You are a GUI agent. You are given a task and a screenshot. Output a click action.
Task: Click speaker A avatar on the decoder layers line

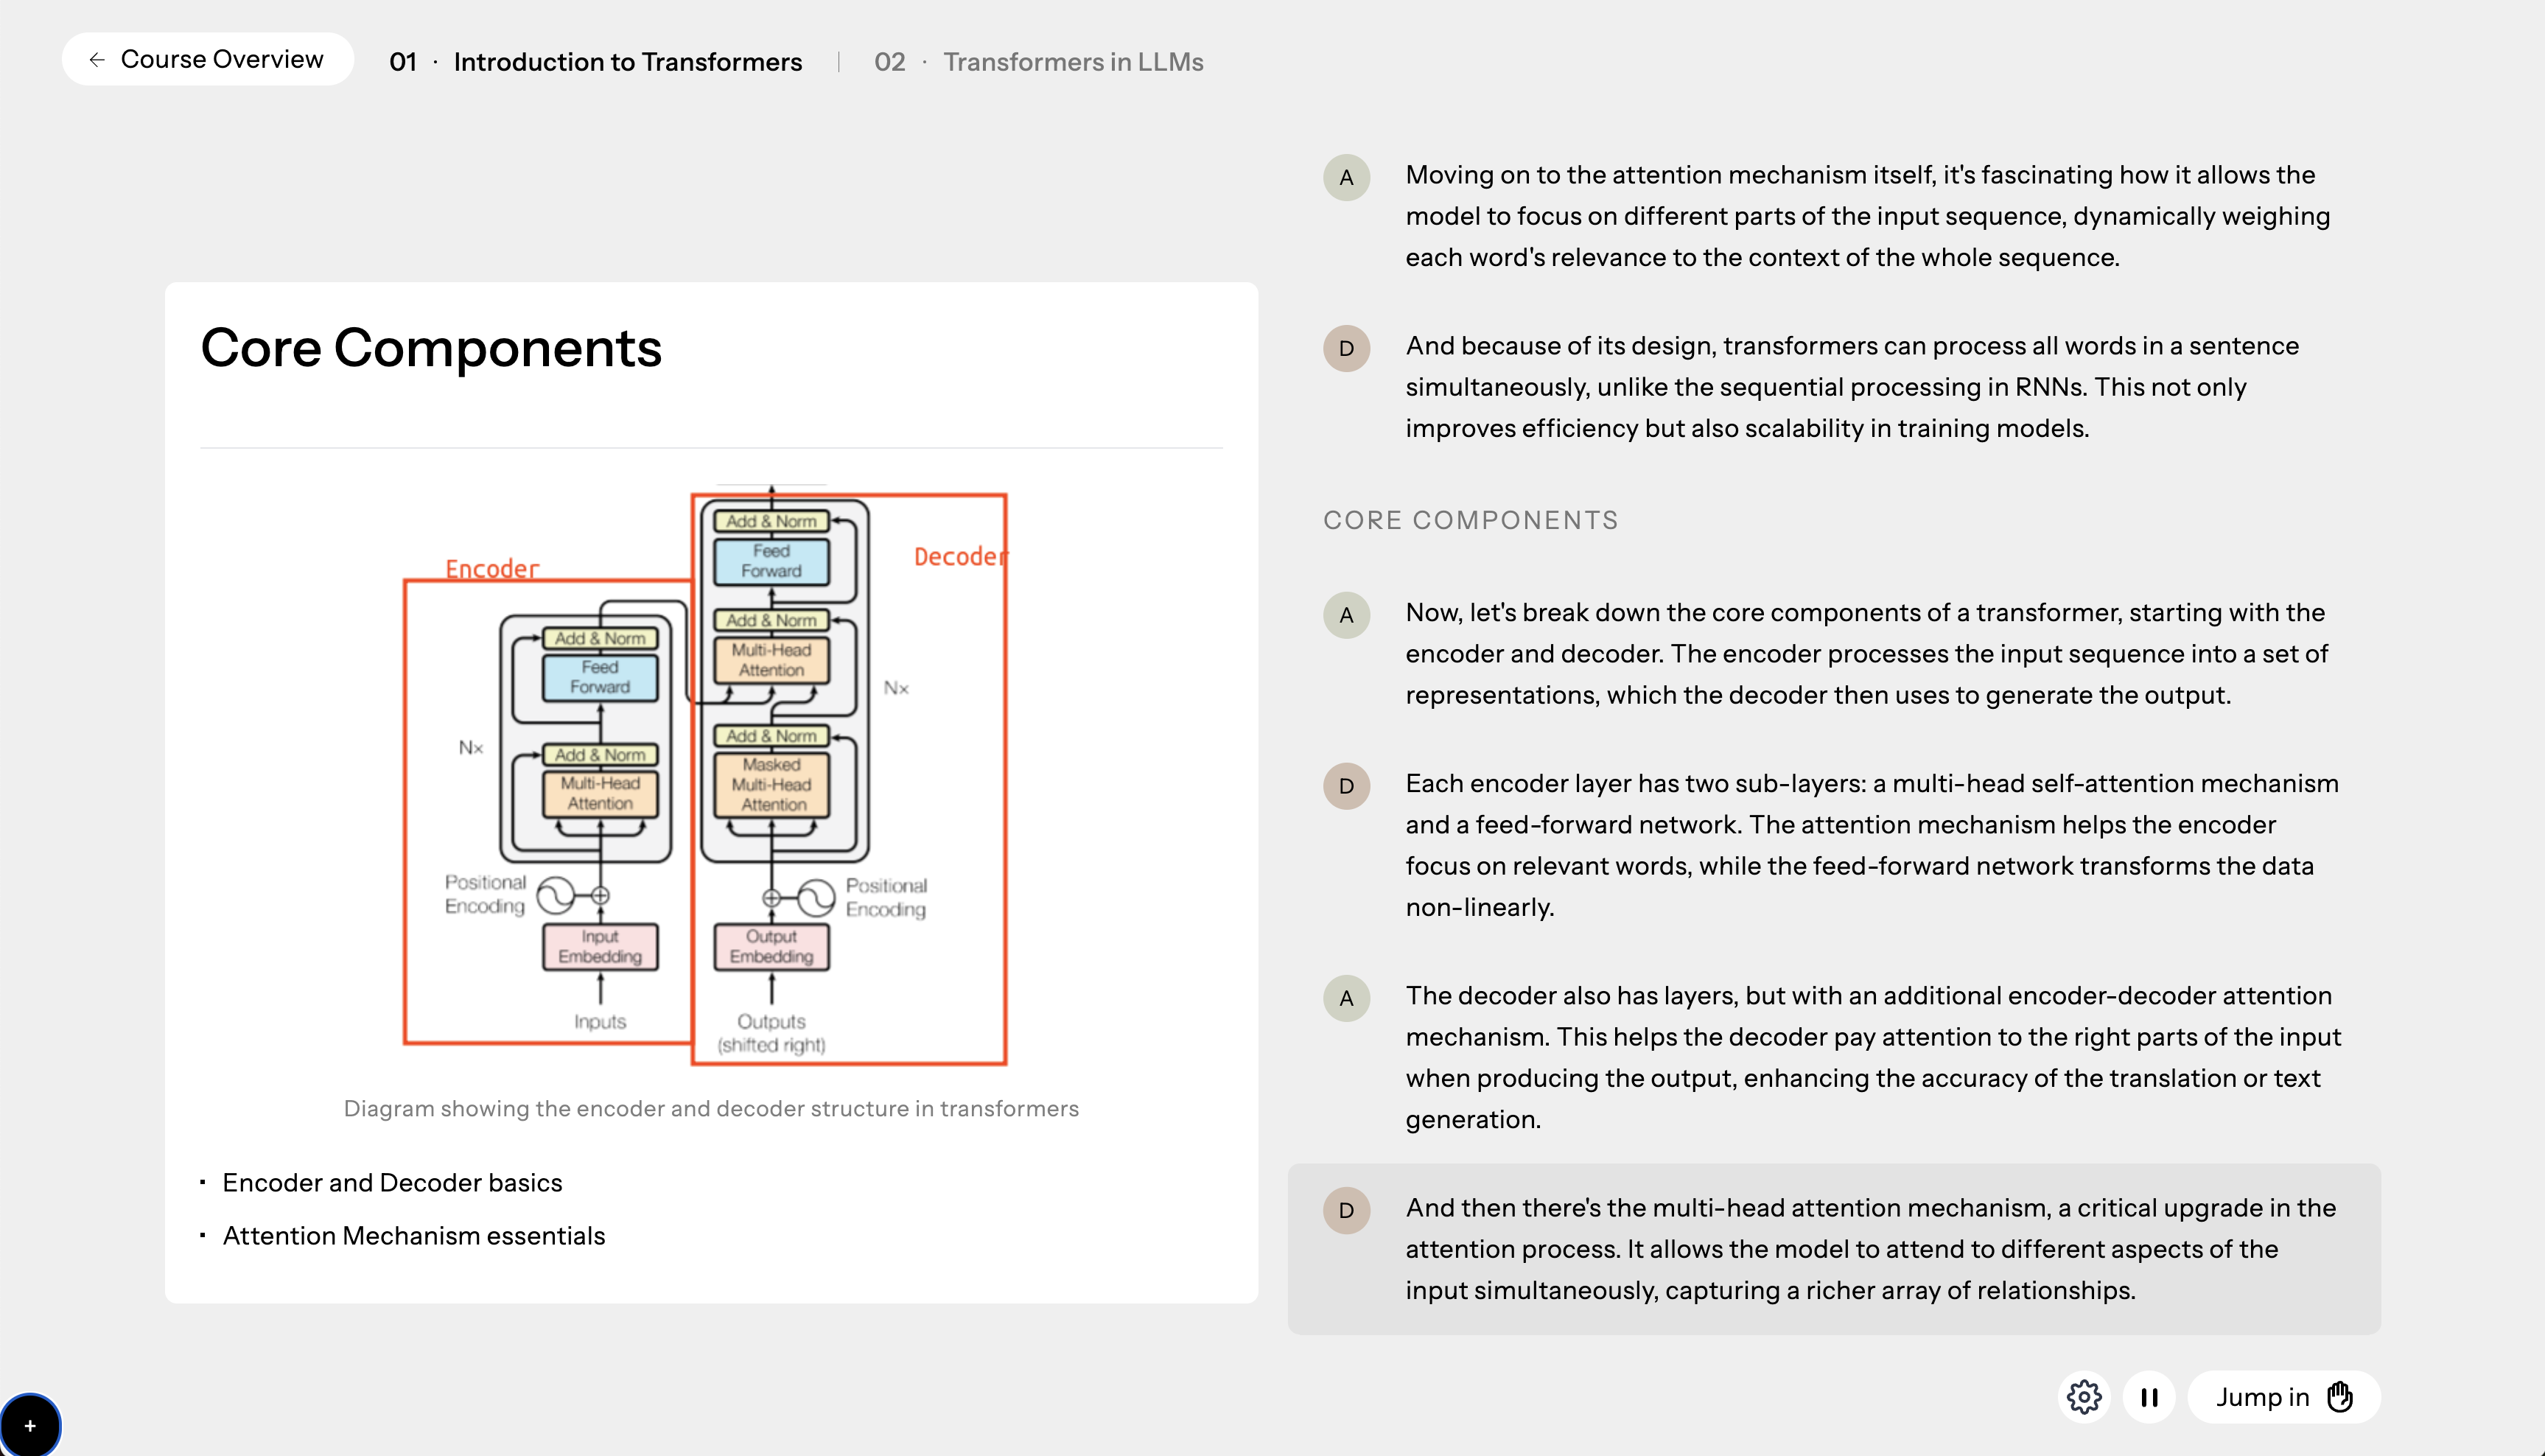[x=1346, y=998]
